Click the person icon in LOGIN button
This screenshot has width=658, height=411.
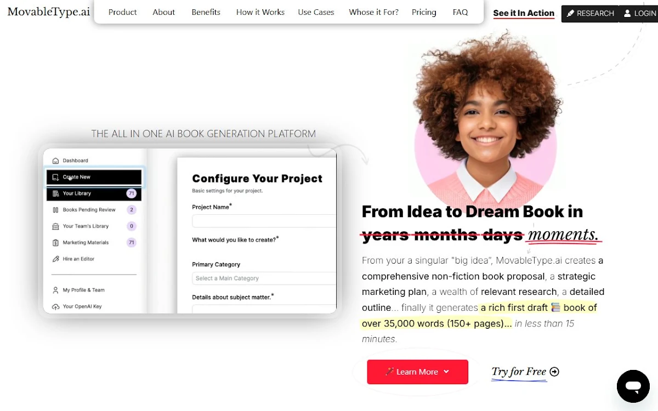[628, 13]
